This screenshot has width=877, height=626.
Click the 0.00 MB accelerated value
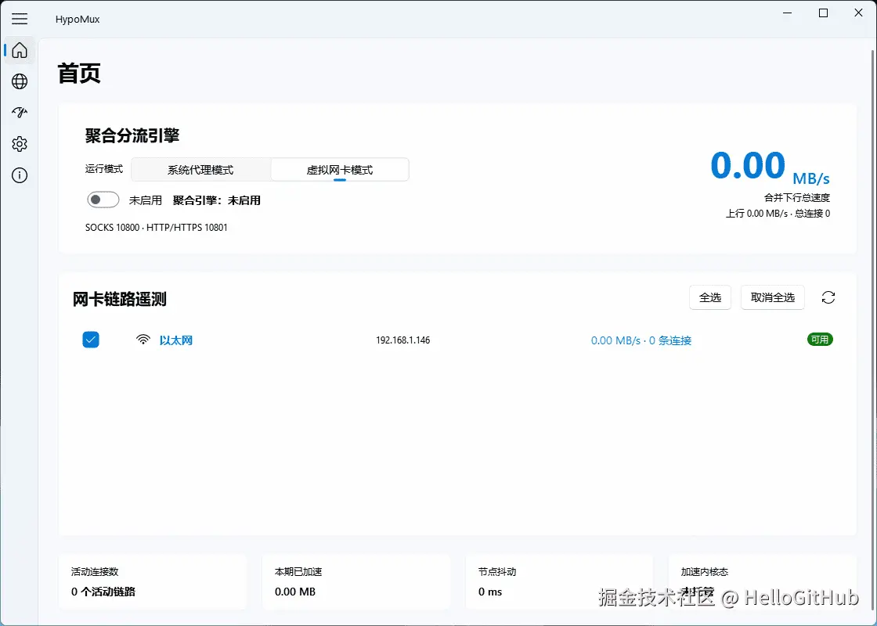click(294, 592)
